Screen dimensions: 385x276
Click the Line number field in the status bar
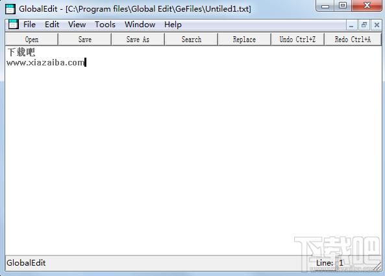(358, 263)
